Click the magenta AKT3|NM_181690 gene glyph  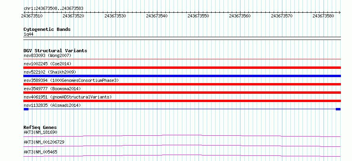tap(182, 136)
